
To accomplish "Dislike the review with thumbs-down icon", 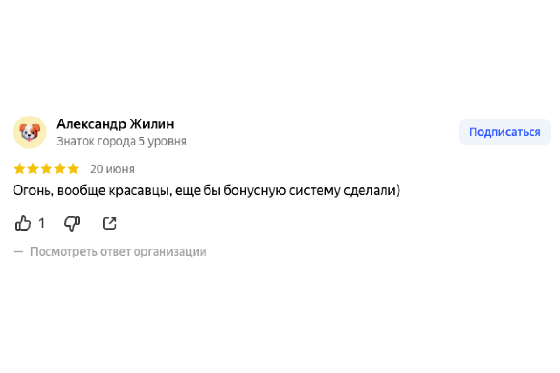I will 72,224.
